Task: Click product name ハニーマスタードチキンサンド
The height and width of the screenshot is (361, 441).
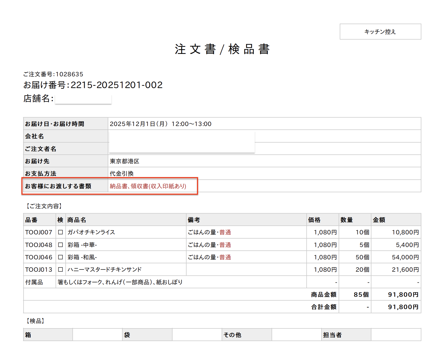Action: point(104,269)
